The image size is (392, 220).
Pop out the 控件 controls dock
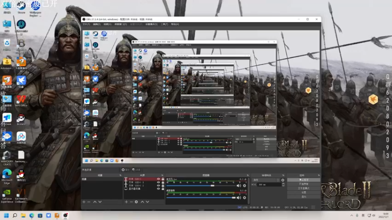click(x=318, y=176)
